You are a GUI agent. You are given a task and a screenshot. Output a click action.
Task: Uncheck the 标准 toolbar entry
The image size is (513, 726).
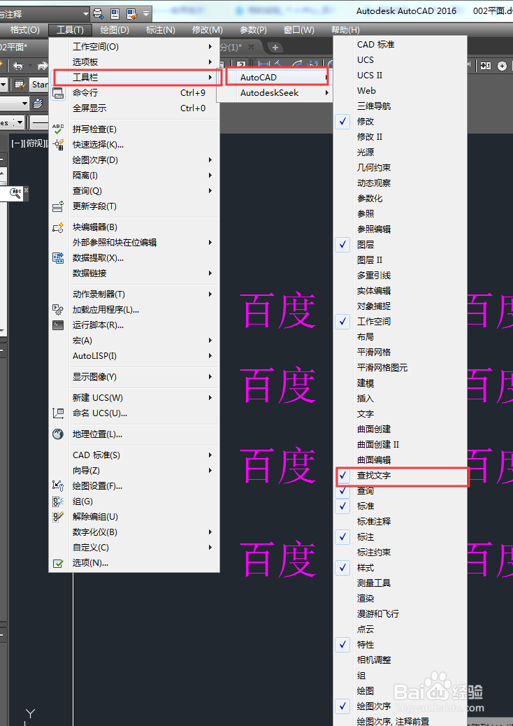click(400, 506)
